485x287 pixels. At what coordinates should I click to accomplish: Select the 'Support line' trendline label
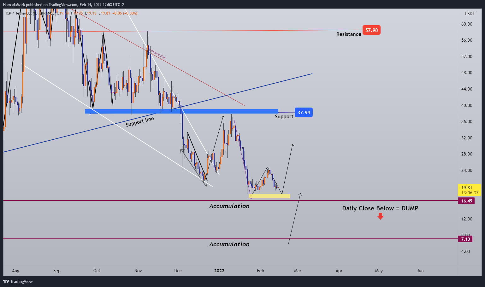click(140, 122)
